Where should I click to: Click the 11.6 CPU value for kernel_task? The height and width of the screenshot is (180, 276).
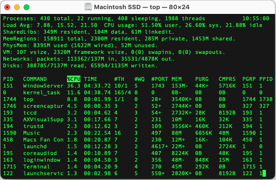(x=74, y=92)
